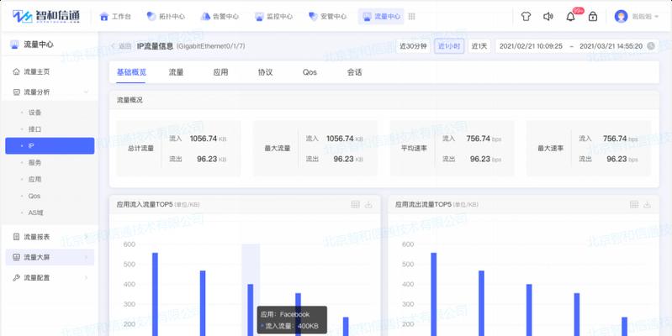
Task: Download the 应用流入流量TOP5 chart
Action: coord(368,205)
